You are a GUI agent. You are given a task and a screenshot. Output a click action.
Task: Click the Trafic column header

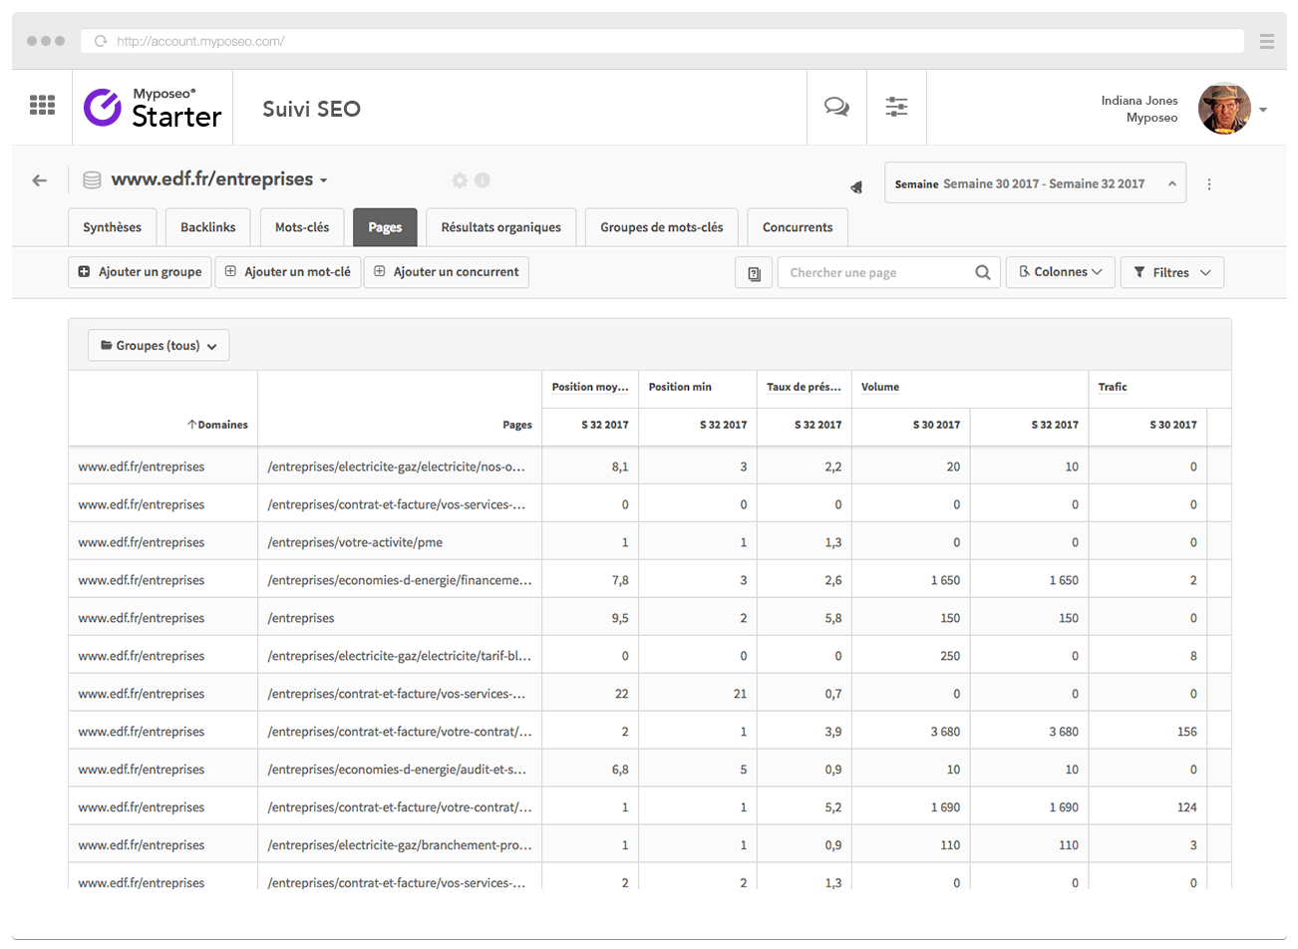click(x=1113, y=387)
